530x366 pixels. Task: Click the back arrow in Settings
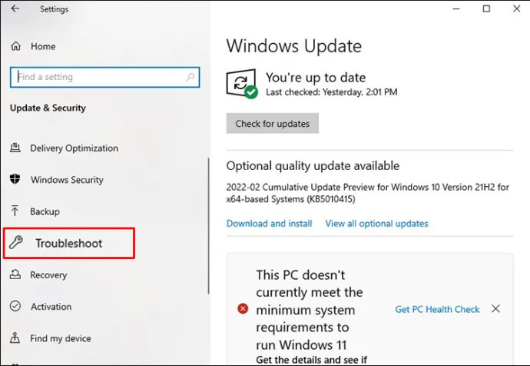click(15, 8)
